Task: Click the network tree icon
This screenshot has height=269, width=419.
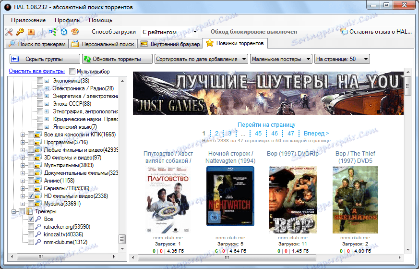Action: 53,32
